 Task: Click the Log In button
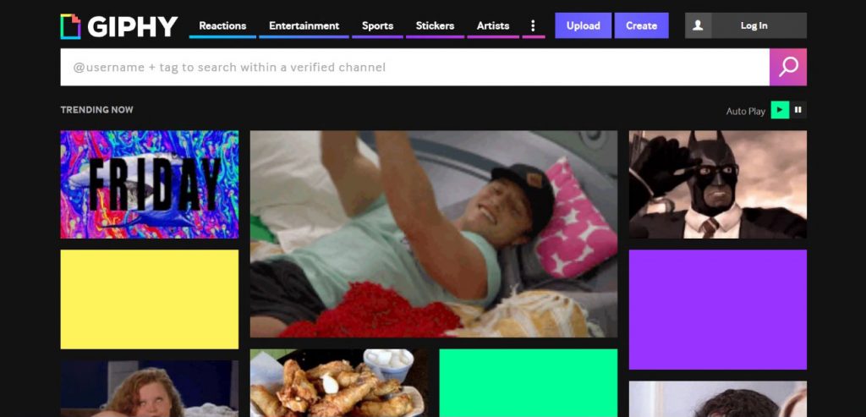click(x=754, y=25)
